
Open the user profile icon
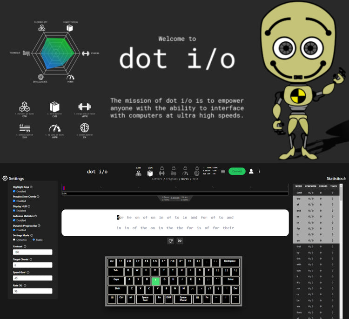click(251, 171)
